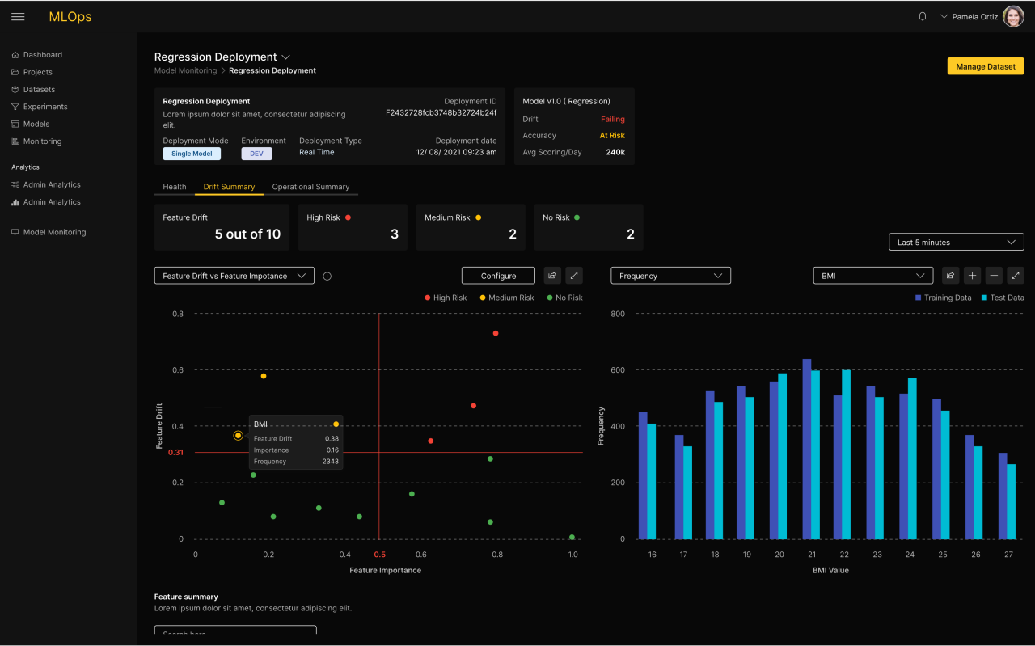Zoom in the frequency chart with plus
This screenshot has width=1035, height=646.
pos(972,276)
